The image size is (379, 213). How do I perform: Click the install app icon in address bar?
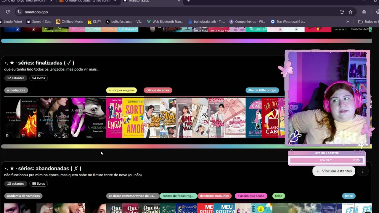click(342, 12)
